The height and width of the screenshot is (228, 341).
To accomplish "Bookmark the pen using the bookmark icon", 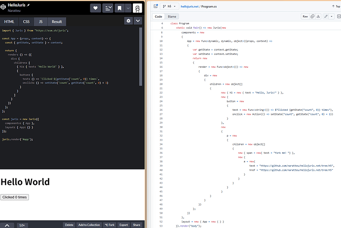I will (120, 8).
